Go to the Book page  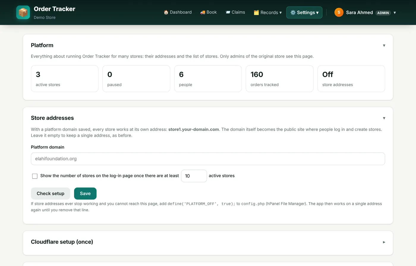click(x=208, y=12)
